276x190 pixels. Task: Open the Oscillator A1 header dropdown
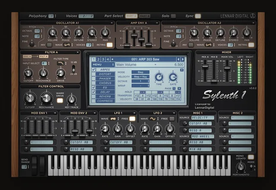[x=112, y=23]
